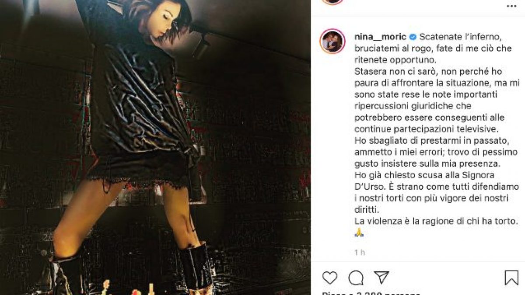Click the partial profile avatar at the top
Screen dimensions: 525x295
click(332, 2)
